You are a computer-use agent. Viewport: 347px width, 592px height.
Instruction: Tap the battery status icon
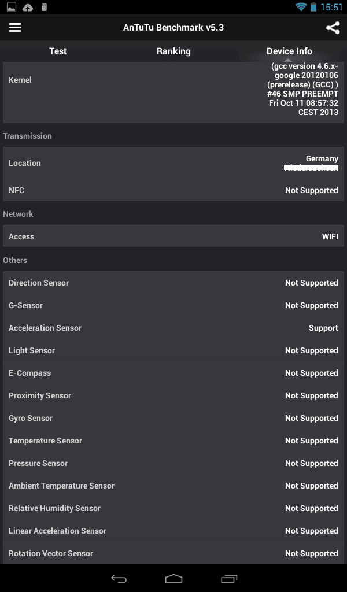(313, 7)
